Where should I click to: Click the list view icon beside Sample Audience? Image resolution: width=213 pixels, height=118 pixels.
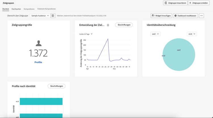coord(53,16)
